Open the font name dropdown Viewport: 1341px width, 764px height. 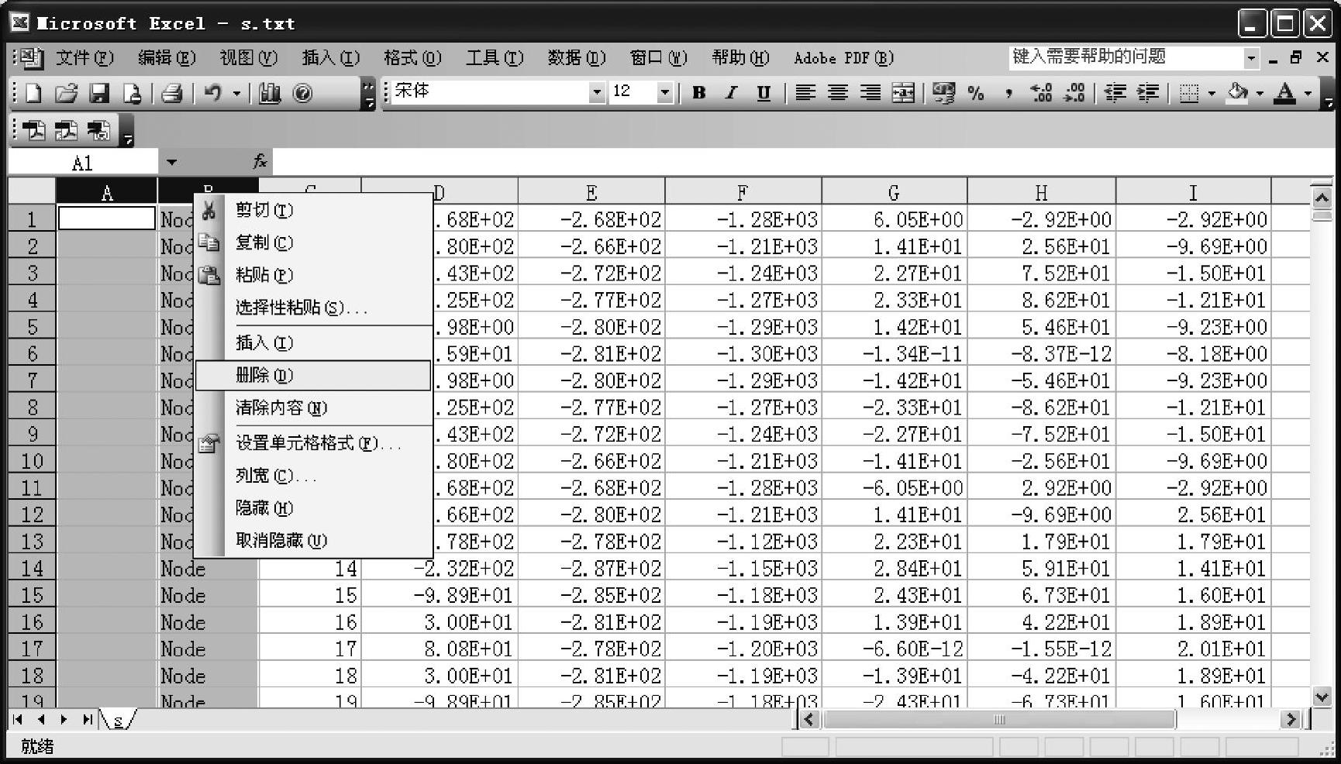(x=597, y=92)
